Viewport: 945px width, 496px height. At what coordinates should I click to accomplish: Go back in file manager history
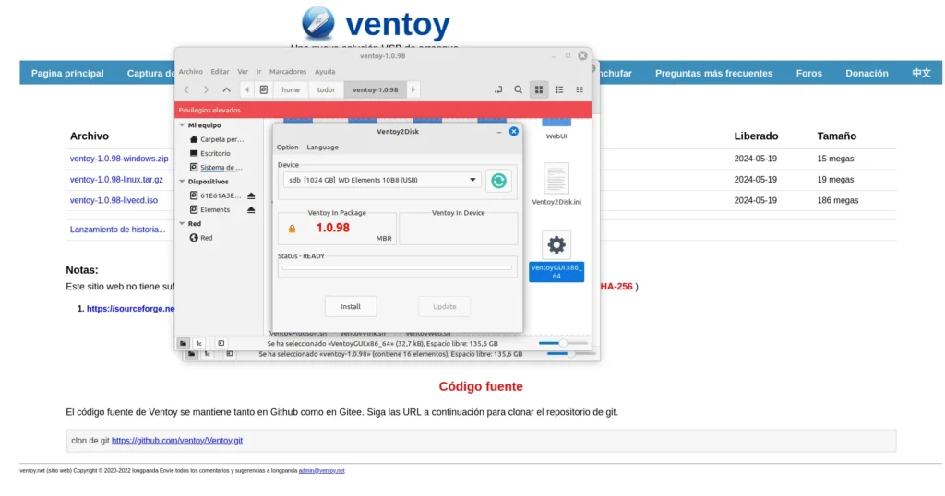(186, 89)
